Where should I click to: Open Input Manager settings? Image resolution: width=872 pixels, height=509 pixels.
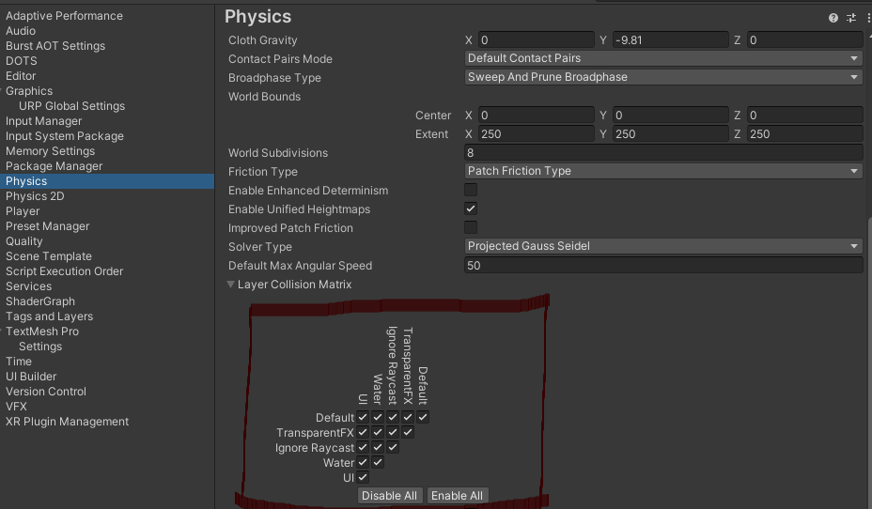pyautogui.click(x=43, y=120)
